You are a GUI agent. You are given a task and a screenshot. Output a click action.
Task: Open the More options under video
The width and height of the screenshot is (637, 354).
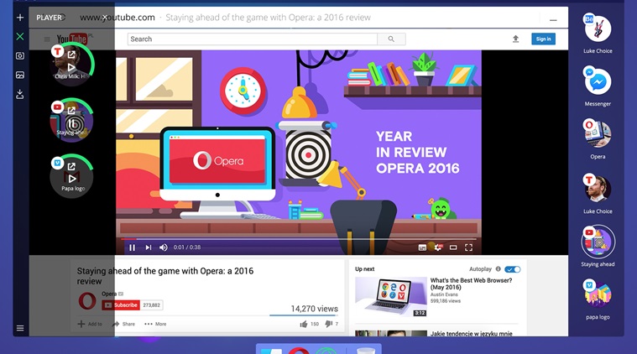pyautogui.click(x=155, y=324)
